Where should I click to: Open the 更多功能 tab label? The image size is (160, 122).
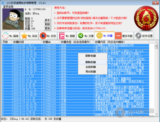coord(127,36)
